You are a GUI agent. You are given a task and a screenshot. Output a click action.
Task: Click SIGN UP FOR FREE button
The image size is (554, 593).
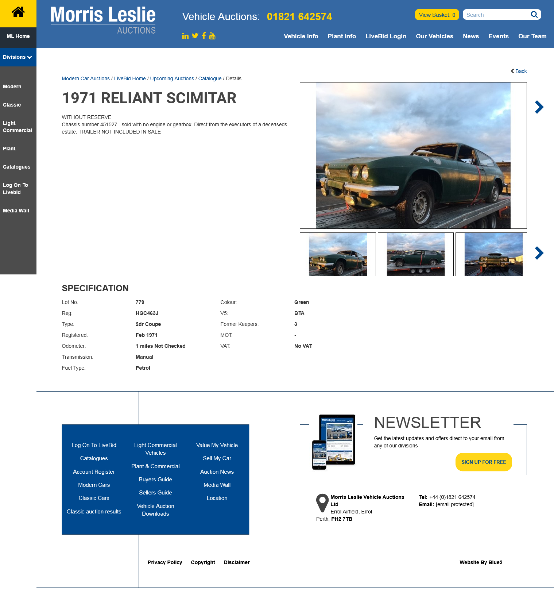484,462
